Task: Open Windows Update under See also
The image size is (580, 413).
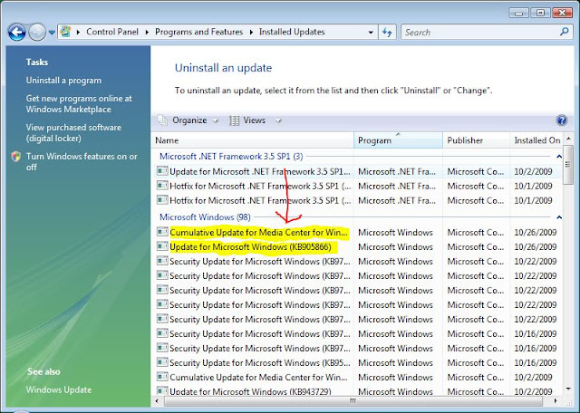Action: (x=59, y=389)
